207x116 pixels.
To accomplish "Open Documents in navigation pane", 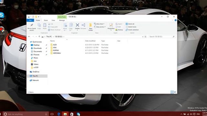I will (x=38, y=52).
